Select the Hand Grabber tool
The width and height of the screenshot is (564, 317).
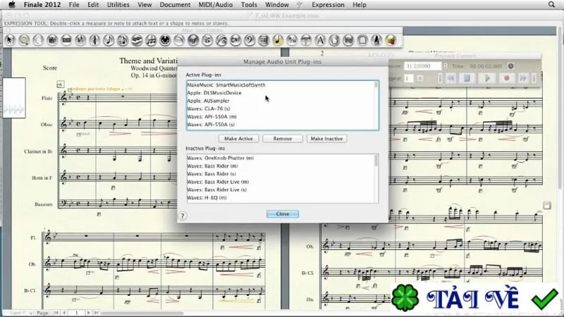click(x=38, y=40)
